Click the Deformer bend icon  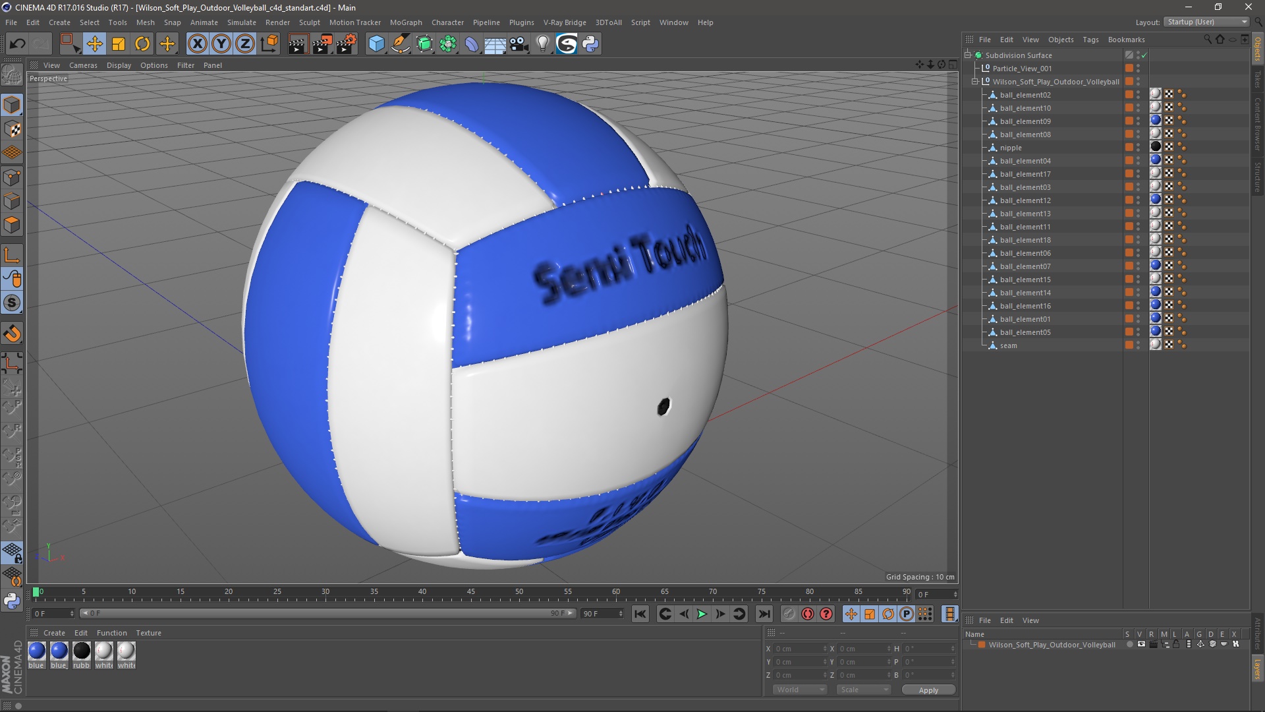click(472, 44)
